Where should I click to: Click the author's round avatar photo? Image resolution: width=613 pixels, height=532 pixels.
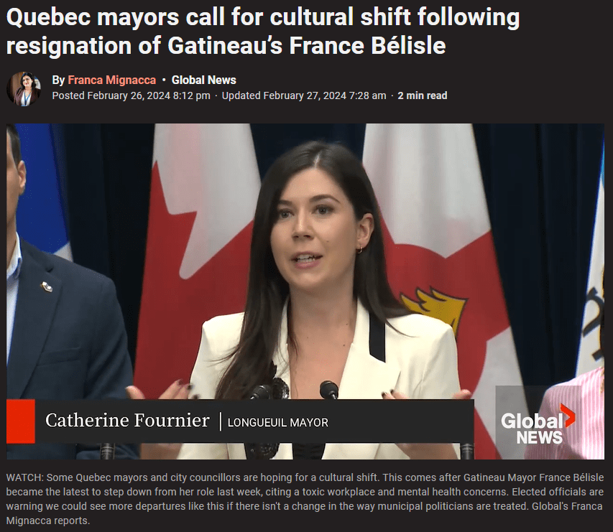24,89
